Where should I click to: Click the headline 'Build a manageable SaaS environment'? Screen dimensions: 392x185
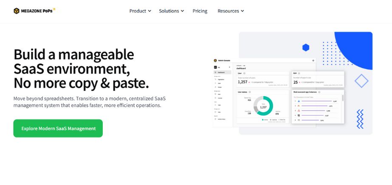(81, 68)
